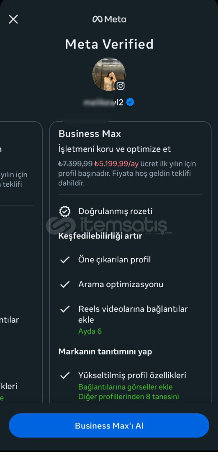Image resolution: width=218 pixels, height=452 pixels.
Task: Tap the checkmark beside Yükseltilmiş profil özellikleri
Action: (x=65, y=375)
